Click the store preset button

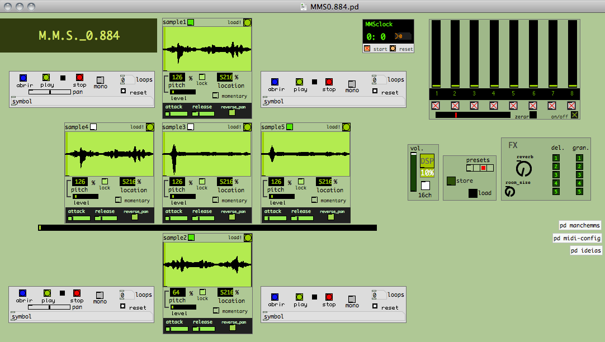coord(451,181)
